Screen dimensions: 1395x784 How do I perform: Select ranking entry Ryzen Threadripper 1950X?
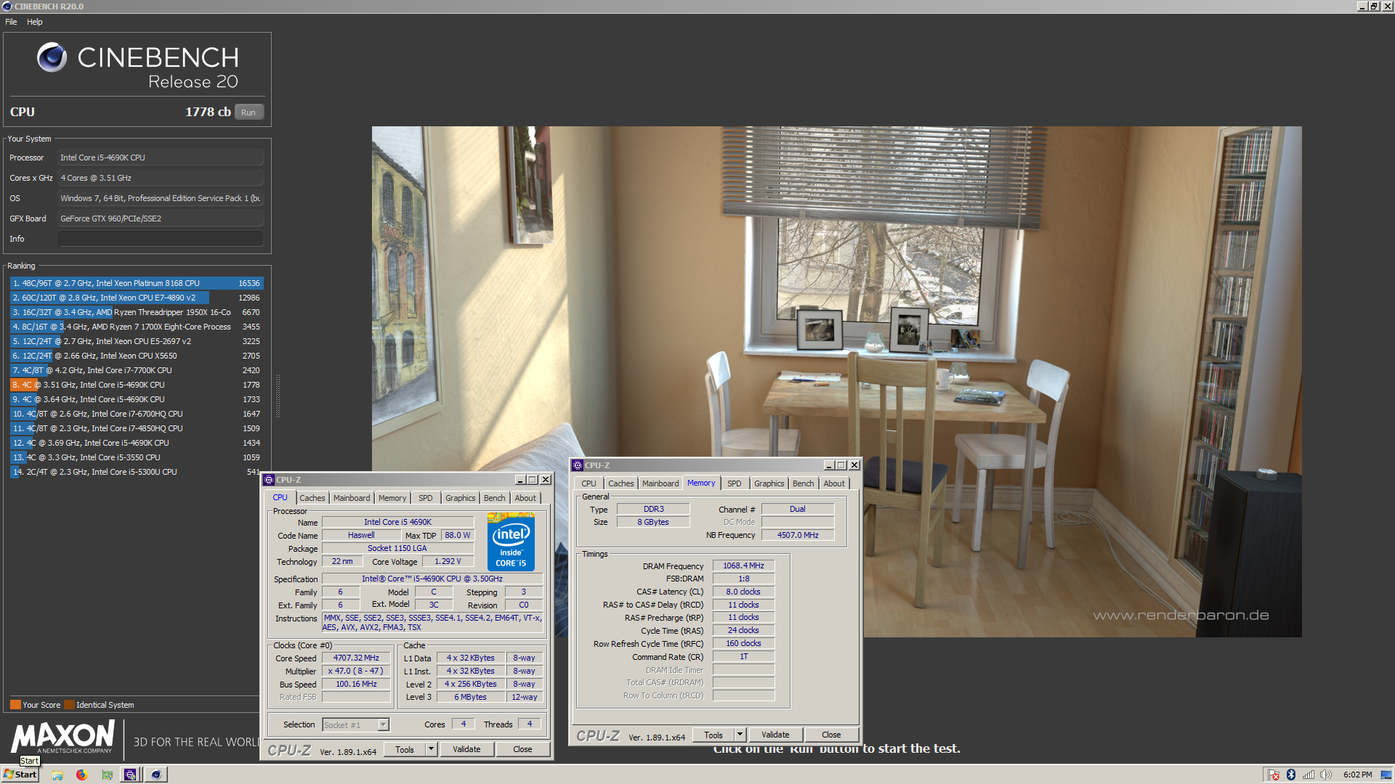point(136,312)
